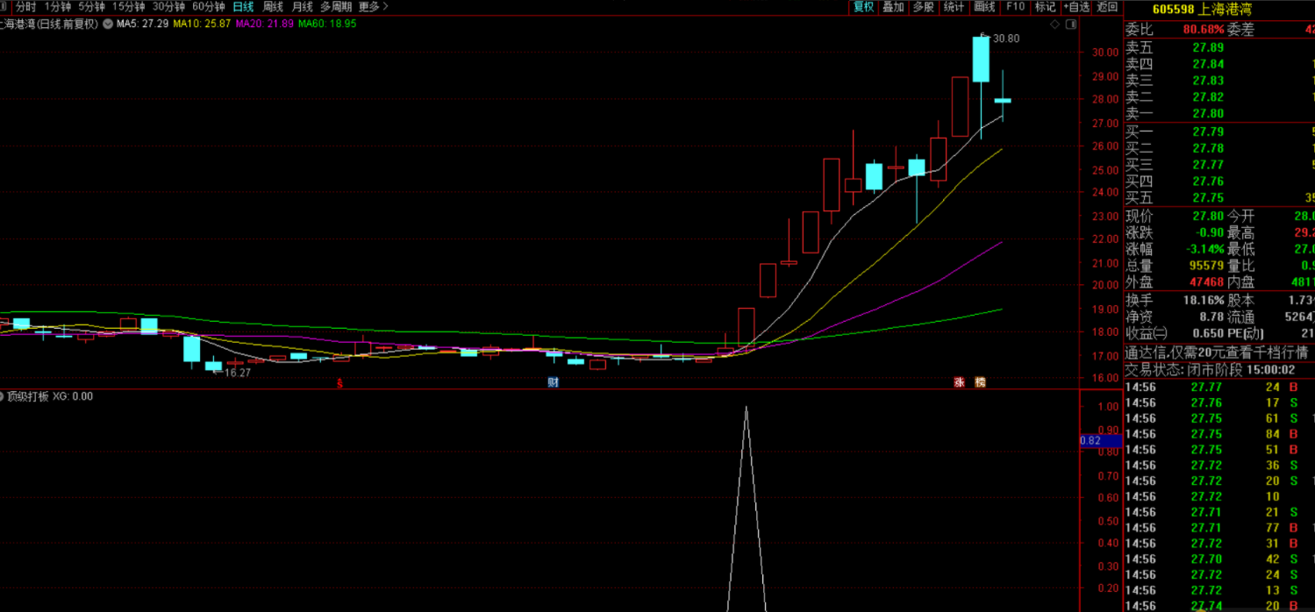Click the 16.27 low price label
Viewport: 1315px width, 612px height.
[238, 373]
